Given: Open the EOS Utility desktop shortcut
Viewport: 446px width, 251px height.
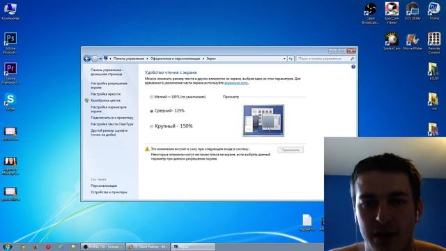Looking at the screenshot, I should pos(413,11).
